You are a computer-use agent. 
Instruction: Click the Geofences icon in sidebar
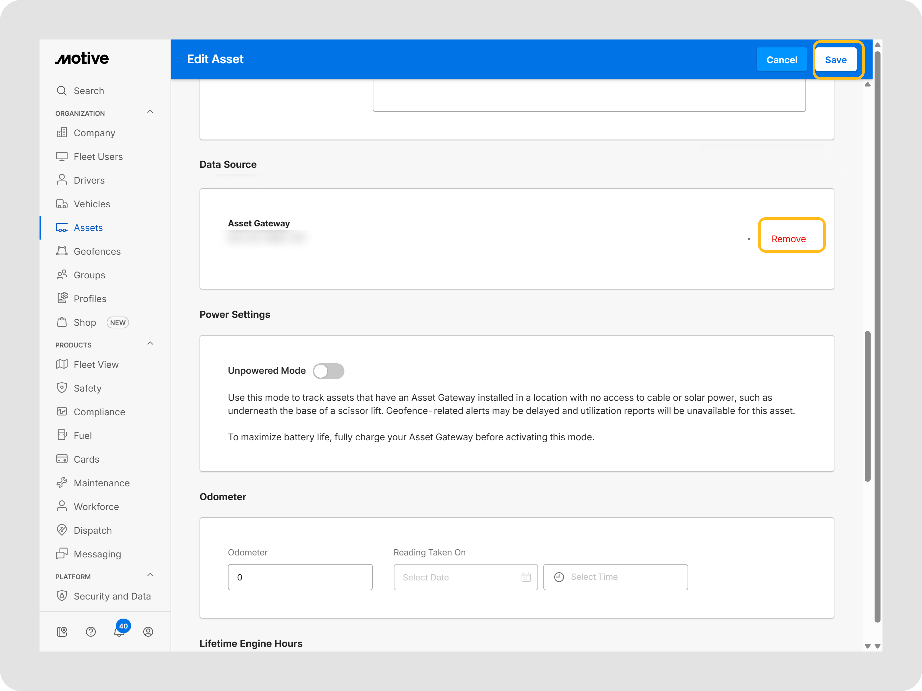[x=62, y=251]
